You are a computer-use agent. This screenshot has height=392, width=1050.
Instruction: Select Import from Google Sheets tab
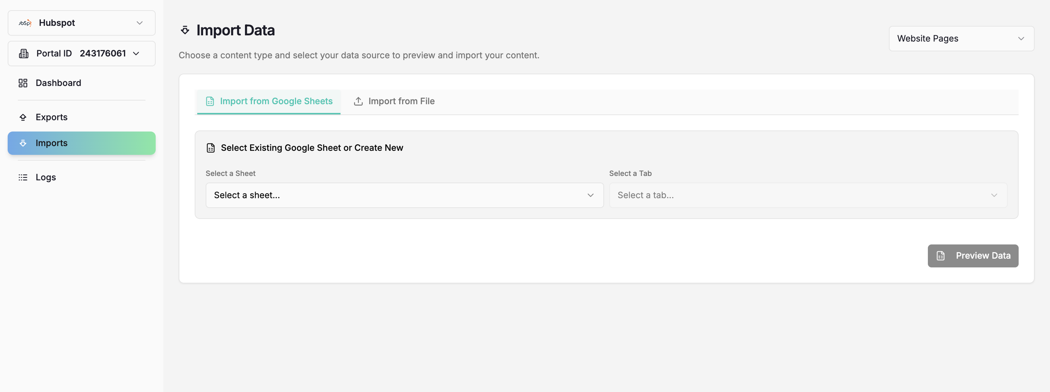click(x=269, y=101)
